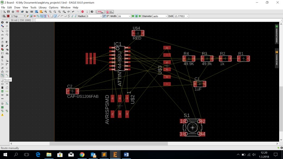Click in the command line input field
The height and width of the screenshot is (159, 283).
coord(157,20)
